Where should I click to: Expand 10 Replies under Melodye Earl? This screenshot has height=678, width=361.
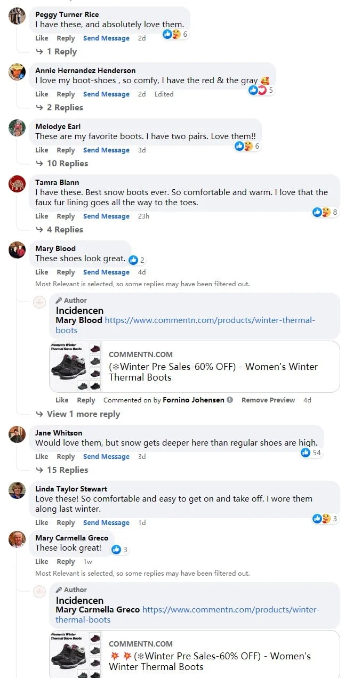tap(67, 164)
